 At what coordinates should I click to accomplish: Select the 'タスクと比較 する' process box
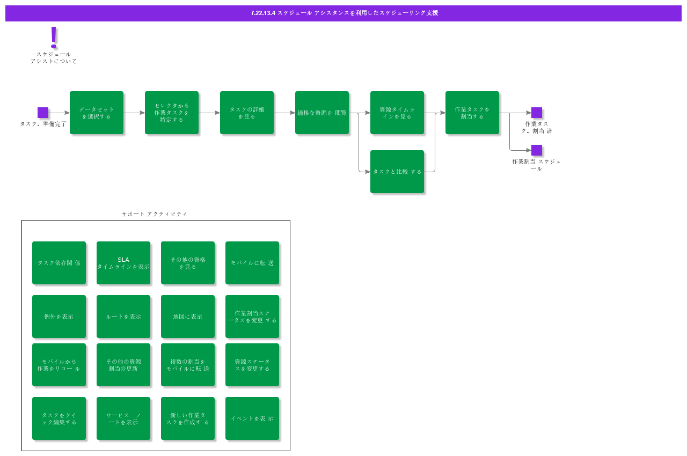click(x=397, y=172)
